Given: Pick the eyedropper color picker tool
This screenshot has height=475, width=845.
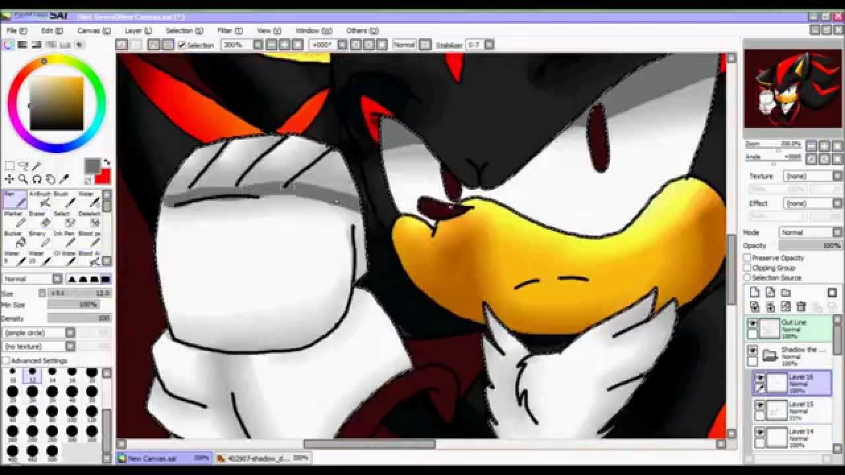Looking at the screenshot, I should tap(64, 179).
